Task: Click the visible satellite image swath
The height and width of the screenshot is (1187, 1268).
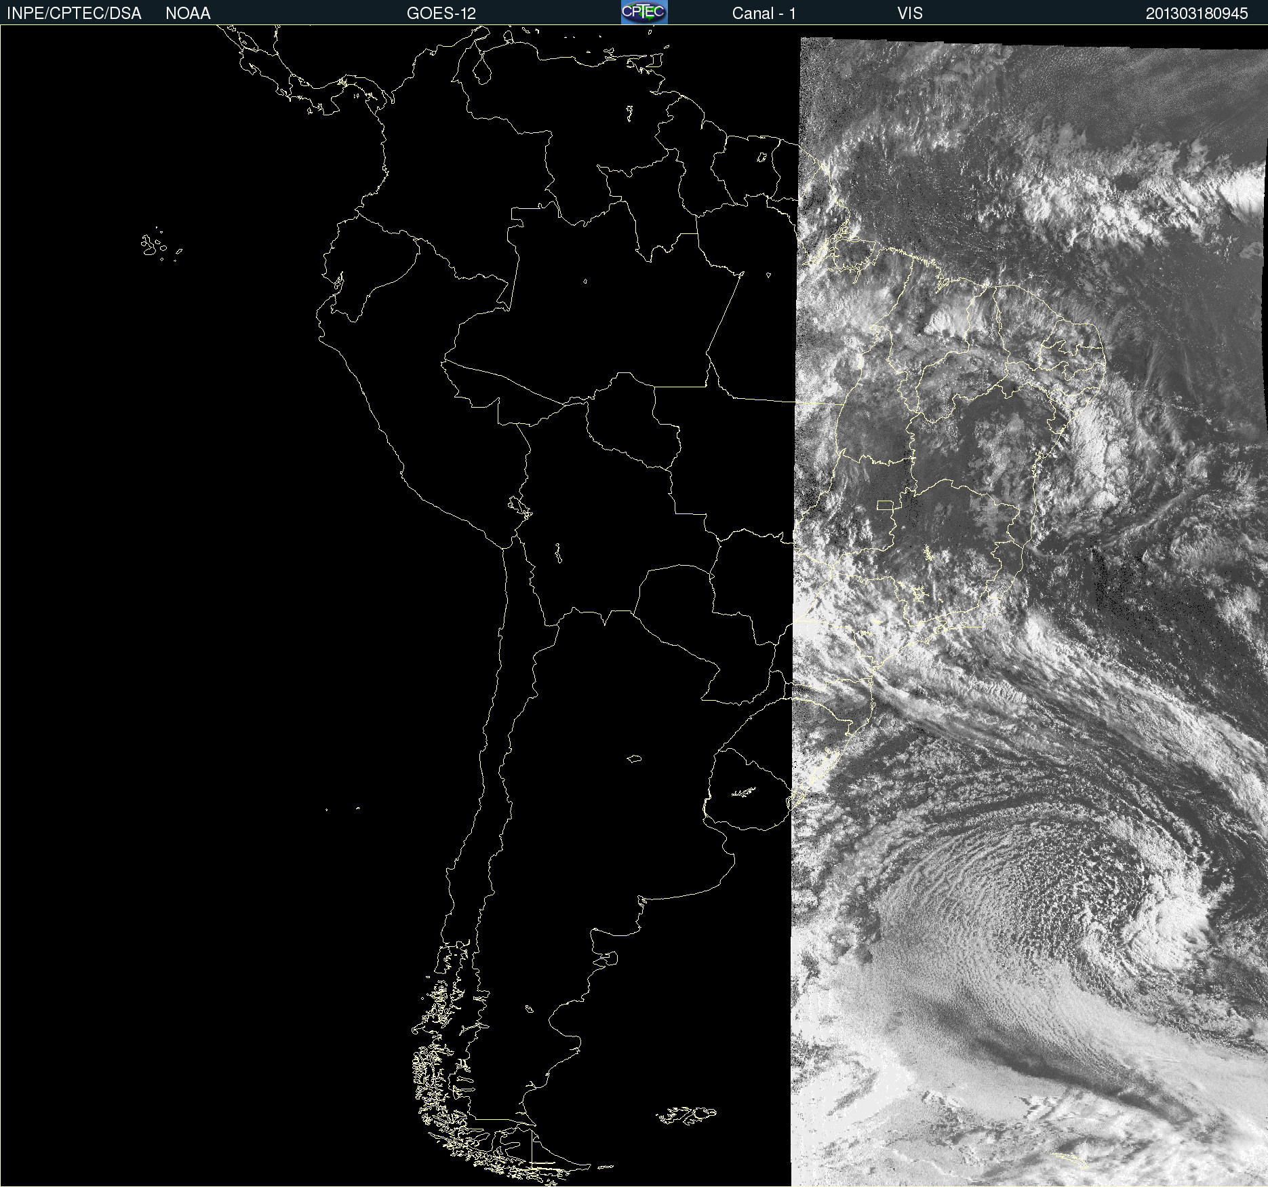Action: [1029, 610]
